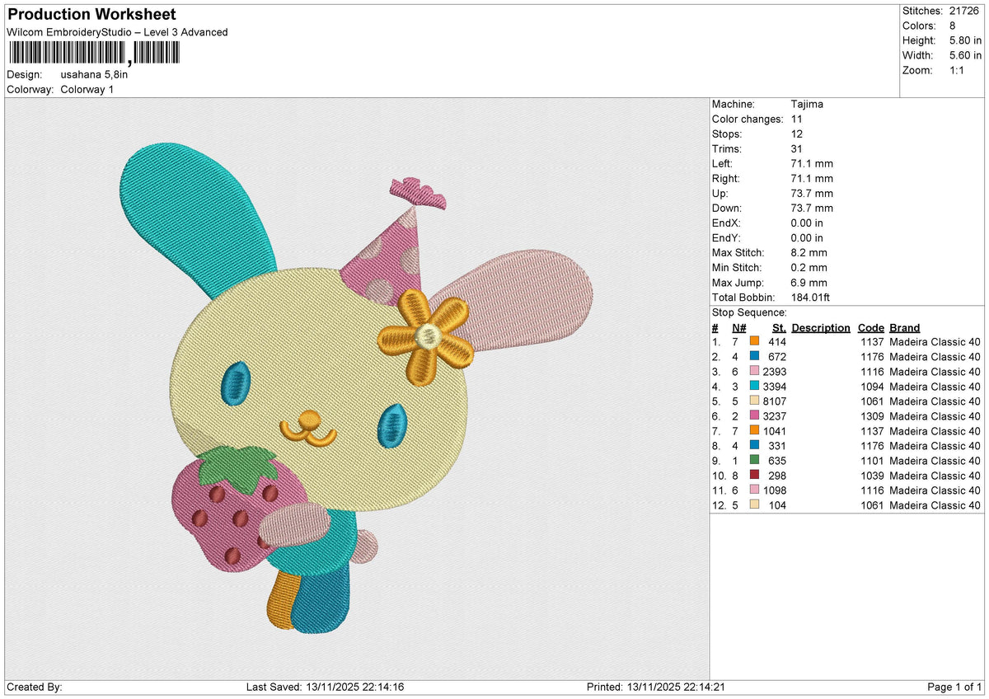Click thread code '1094'
The image size is (989, 699).
coord(872,387)
